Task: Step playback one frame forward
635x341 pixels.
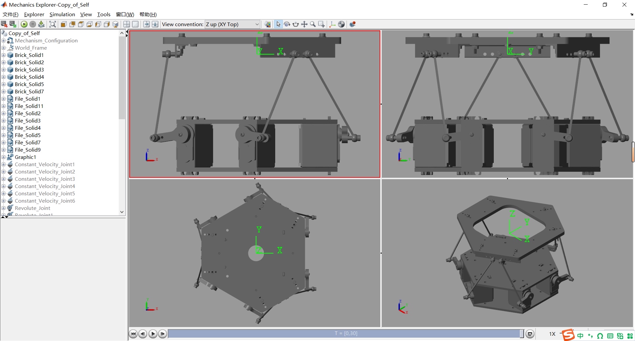Action: click(x=162, y=334)
